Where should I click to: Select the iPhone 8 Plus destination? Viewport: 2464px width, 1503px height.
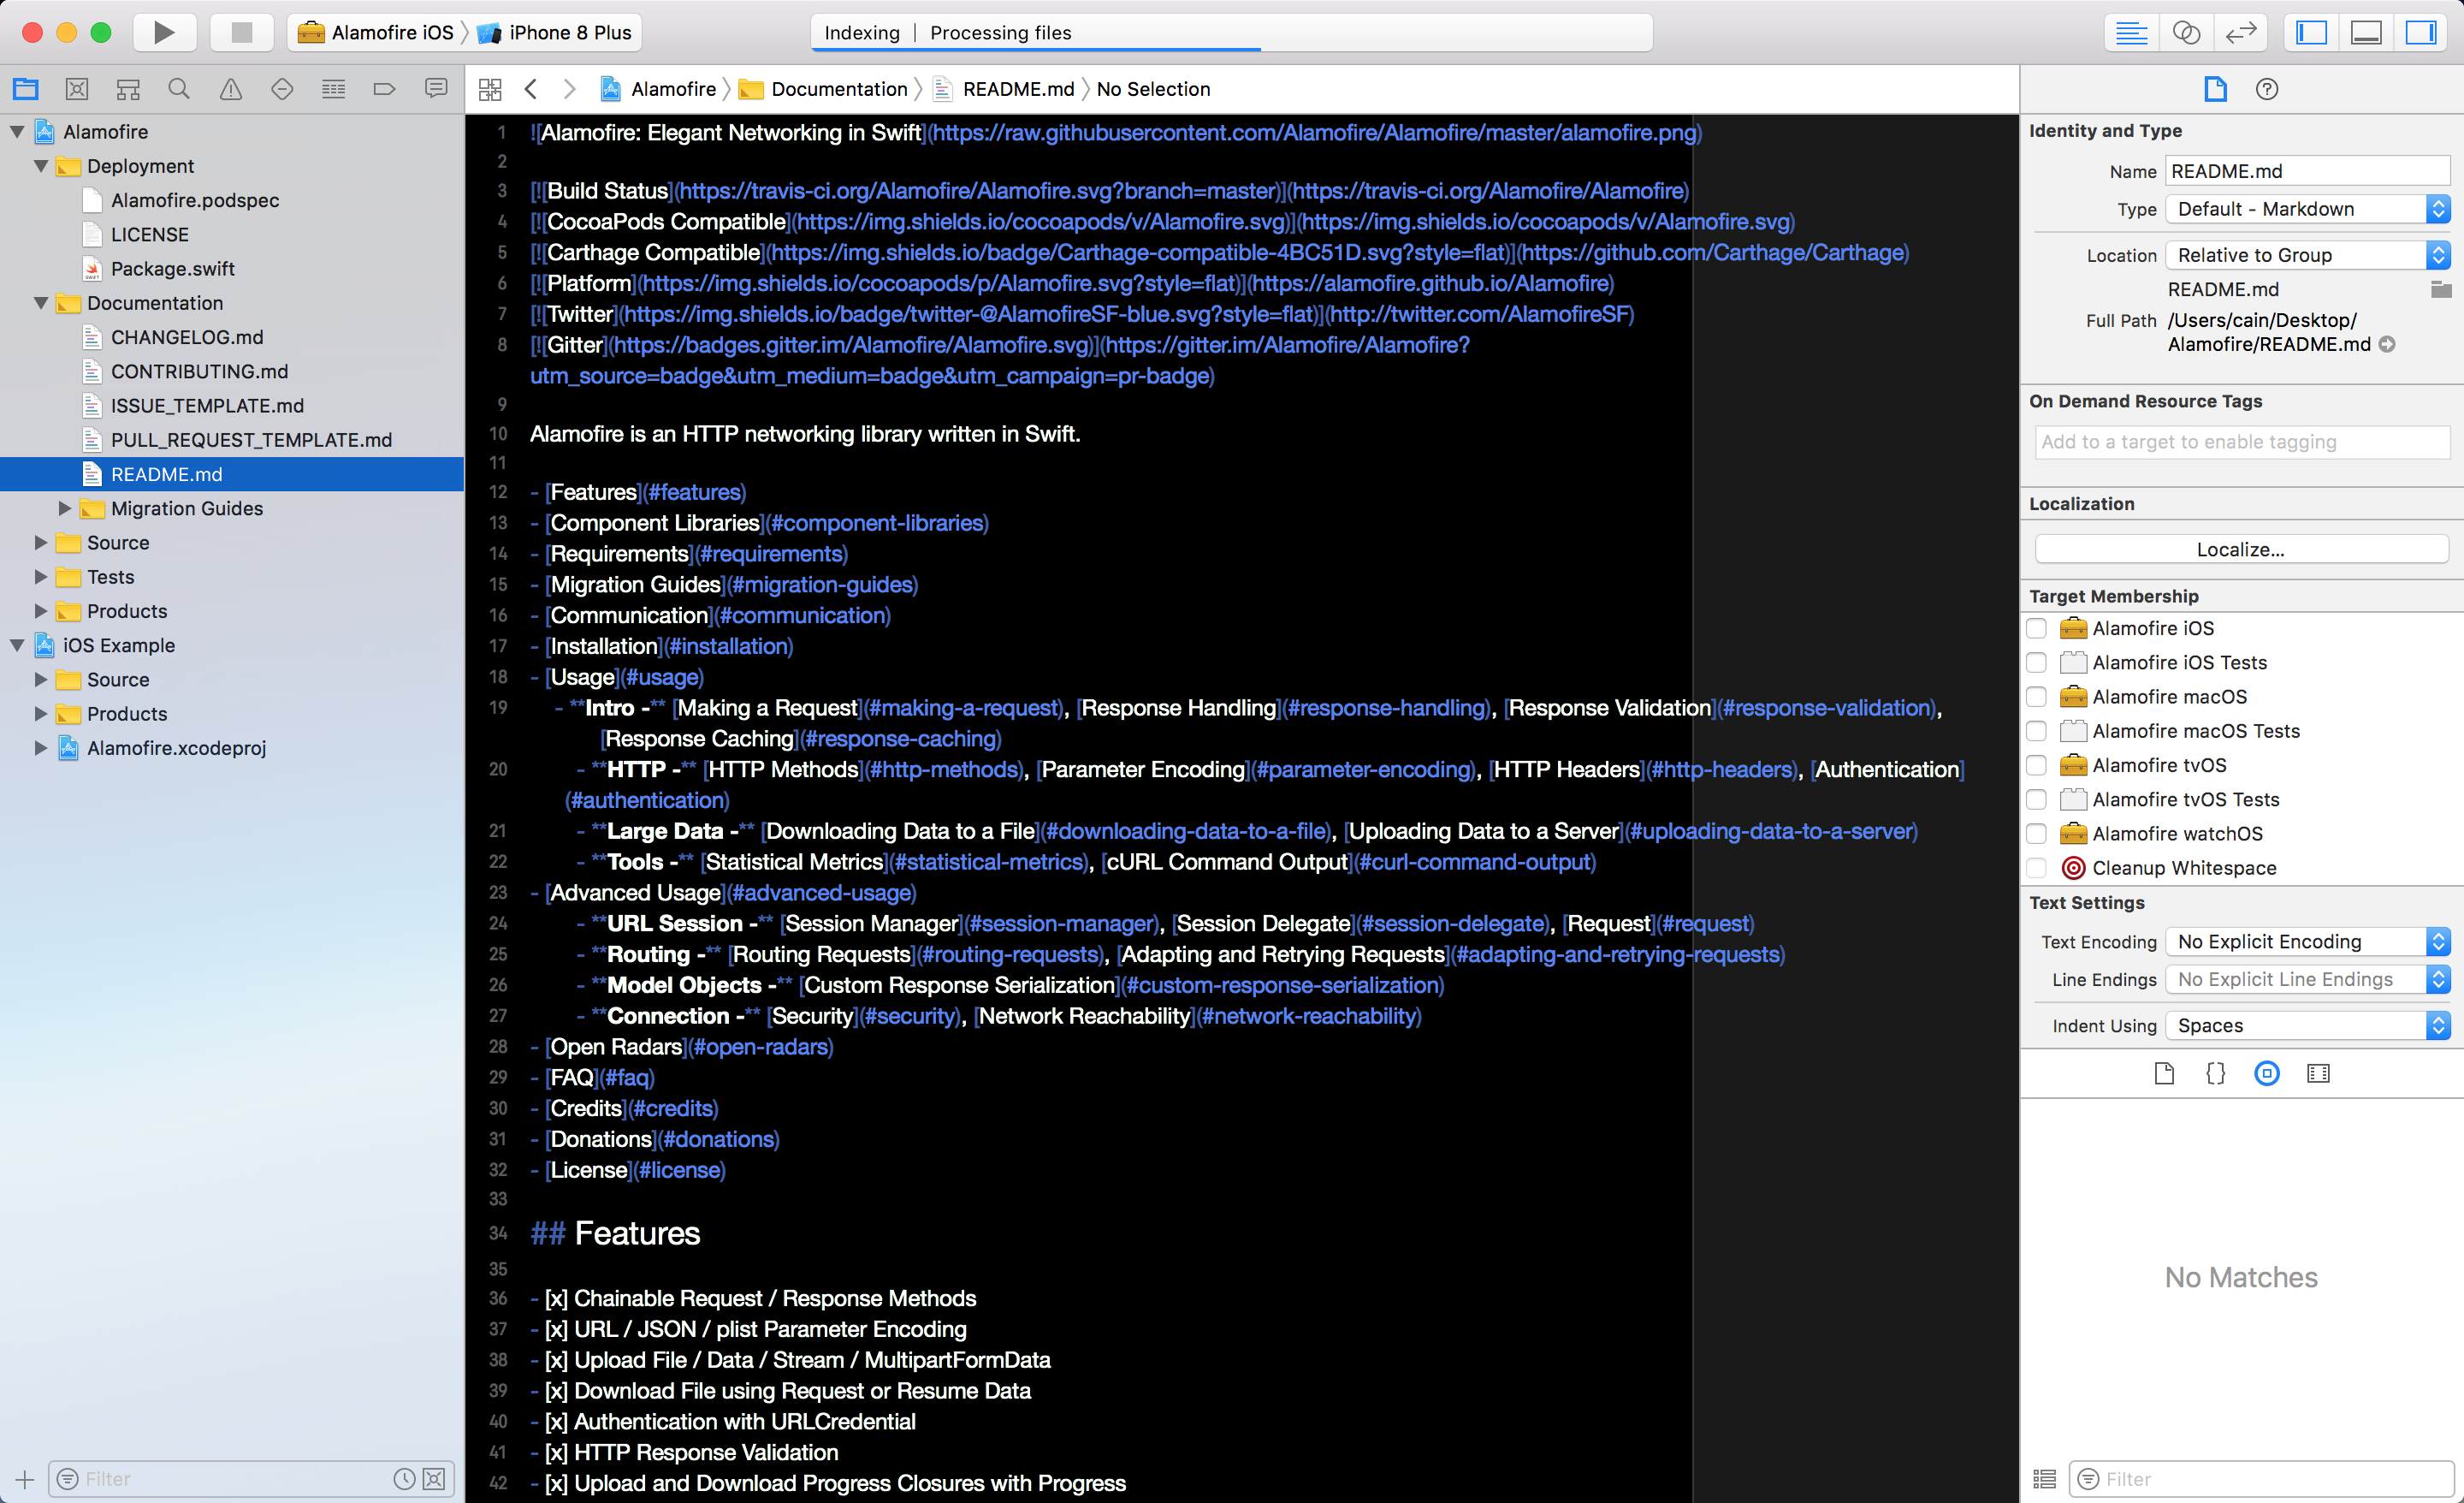coord(568,32)
